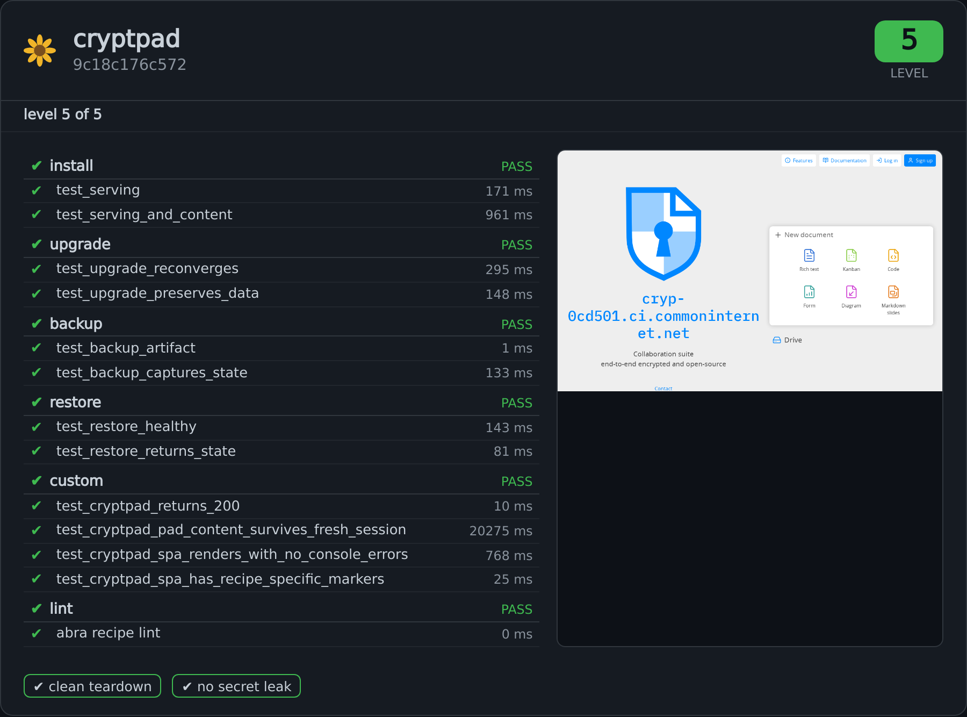The height and width of the screenshot is (717, 967).
Task: Click the New document heading
Action: tap(809, 235)
